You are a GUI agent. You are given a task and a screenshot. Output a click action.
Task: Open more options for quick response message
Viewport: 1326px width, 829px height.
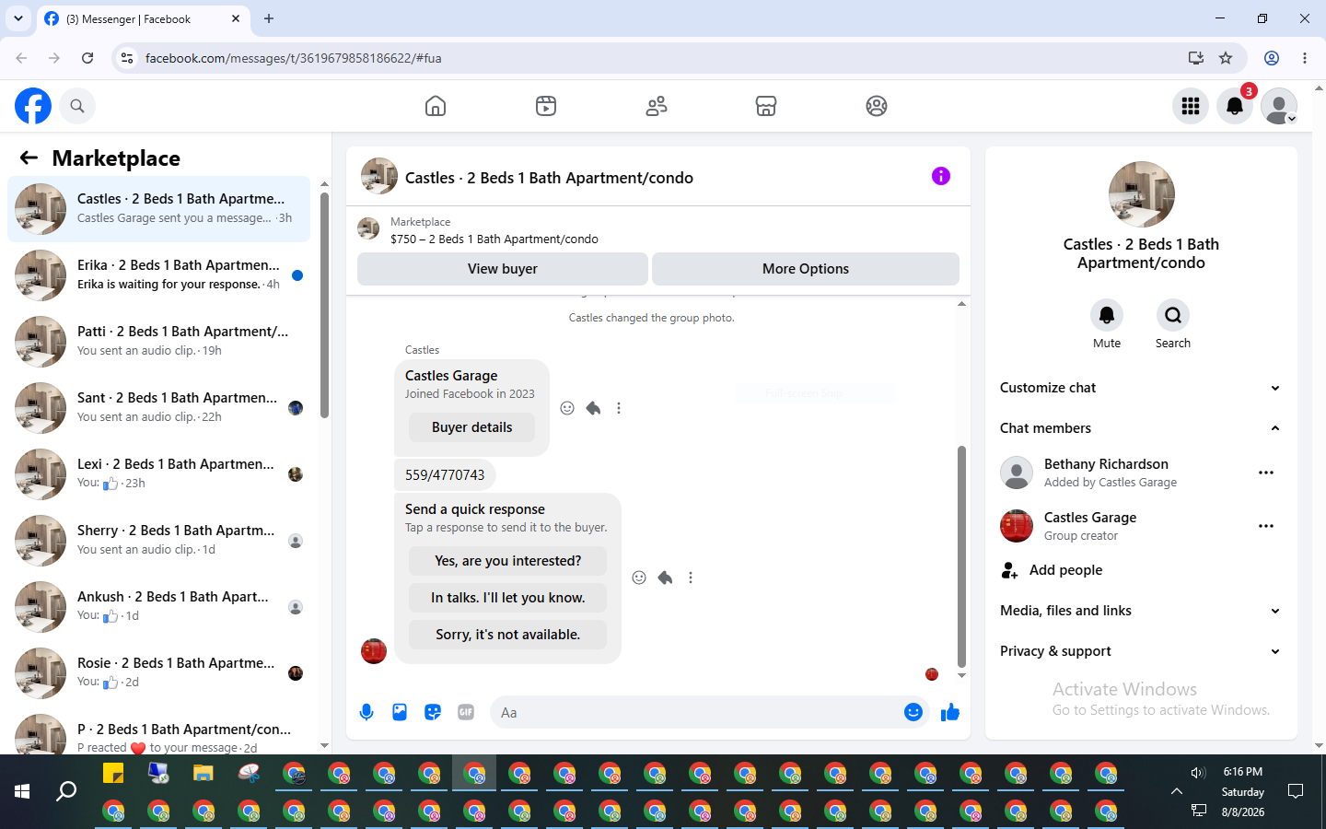pos(691,578)
